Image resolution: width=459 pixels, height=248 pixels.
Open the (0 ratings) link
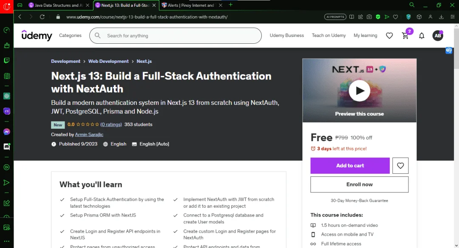click(111, 124)
